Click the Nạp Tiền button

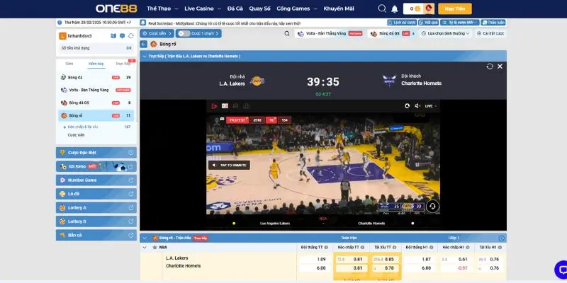click(x=455, y=8)
